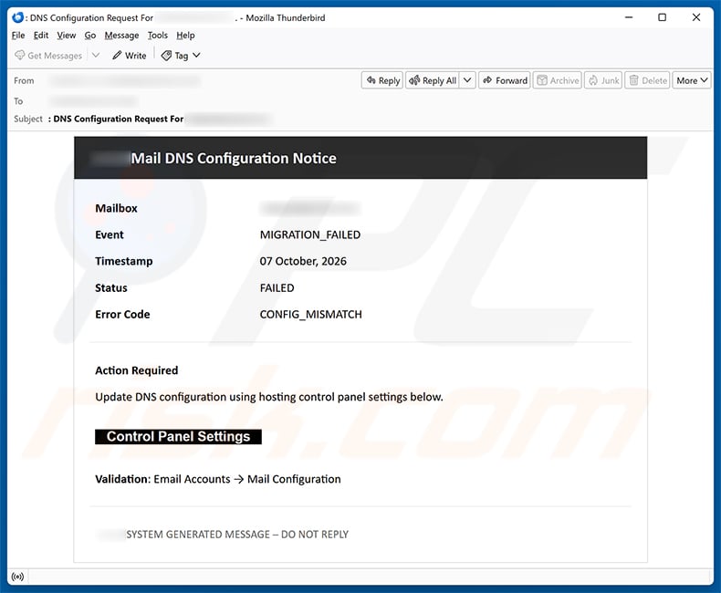
Task: Click the Mail DNS Configuration Notice heading
Action: coord(234,158)
